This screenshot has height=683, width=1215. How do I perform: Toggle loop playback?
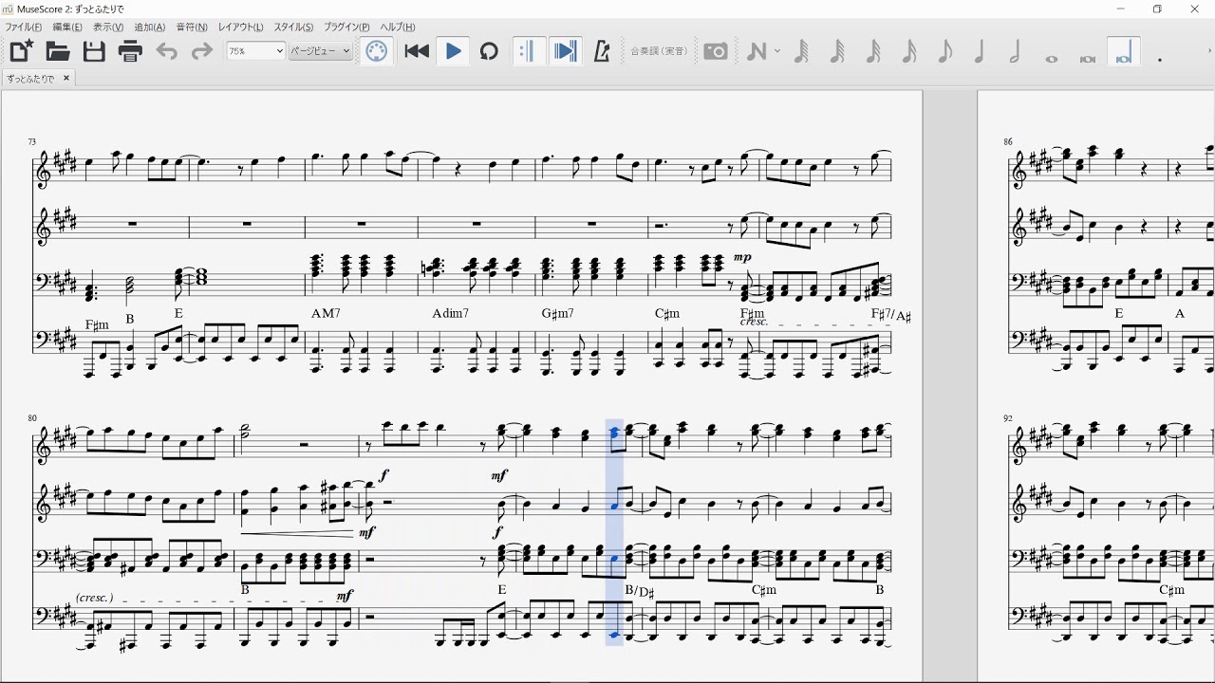489,51
